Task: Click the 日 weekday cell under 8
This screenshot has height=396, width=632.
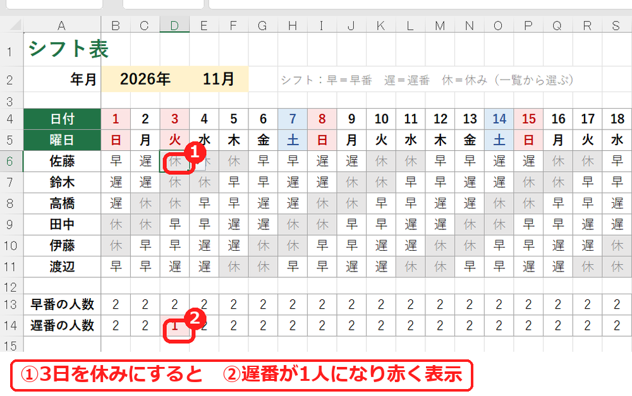Action: point(322,140)
